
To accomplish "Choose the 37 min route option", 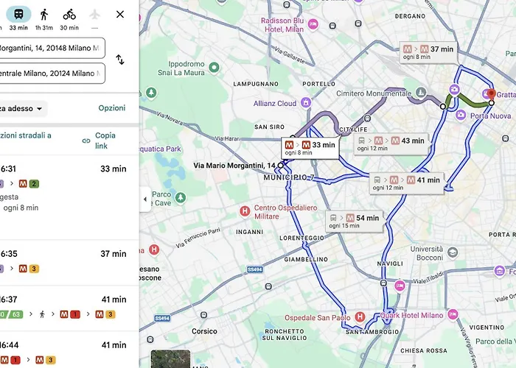I will coord(69,263).
